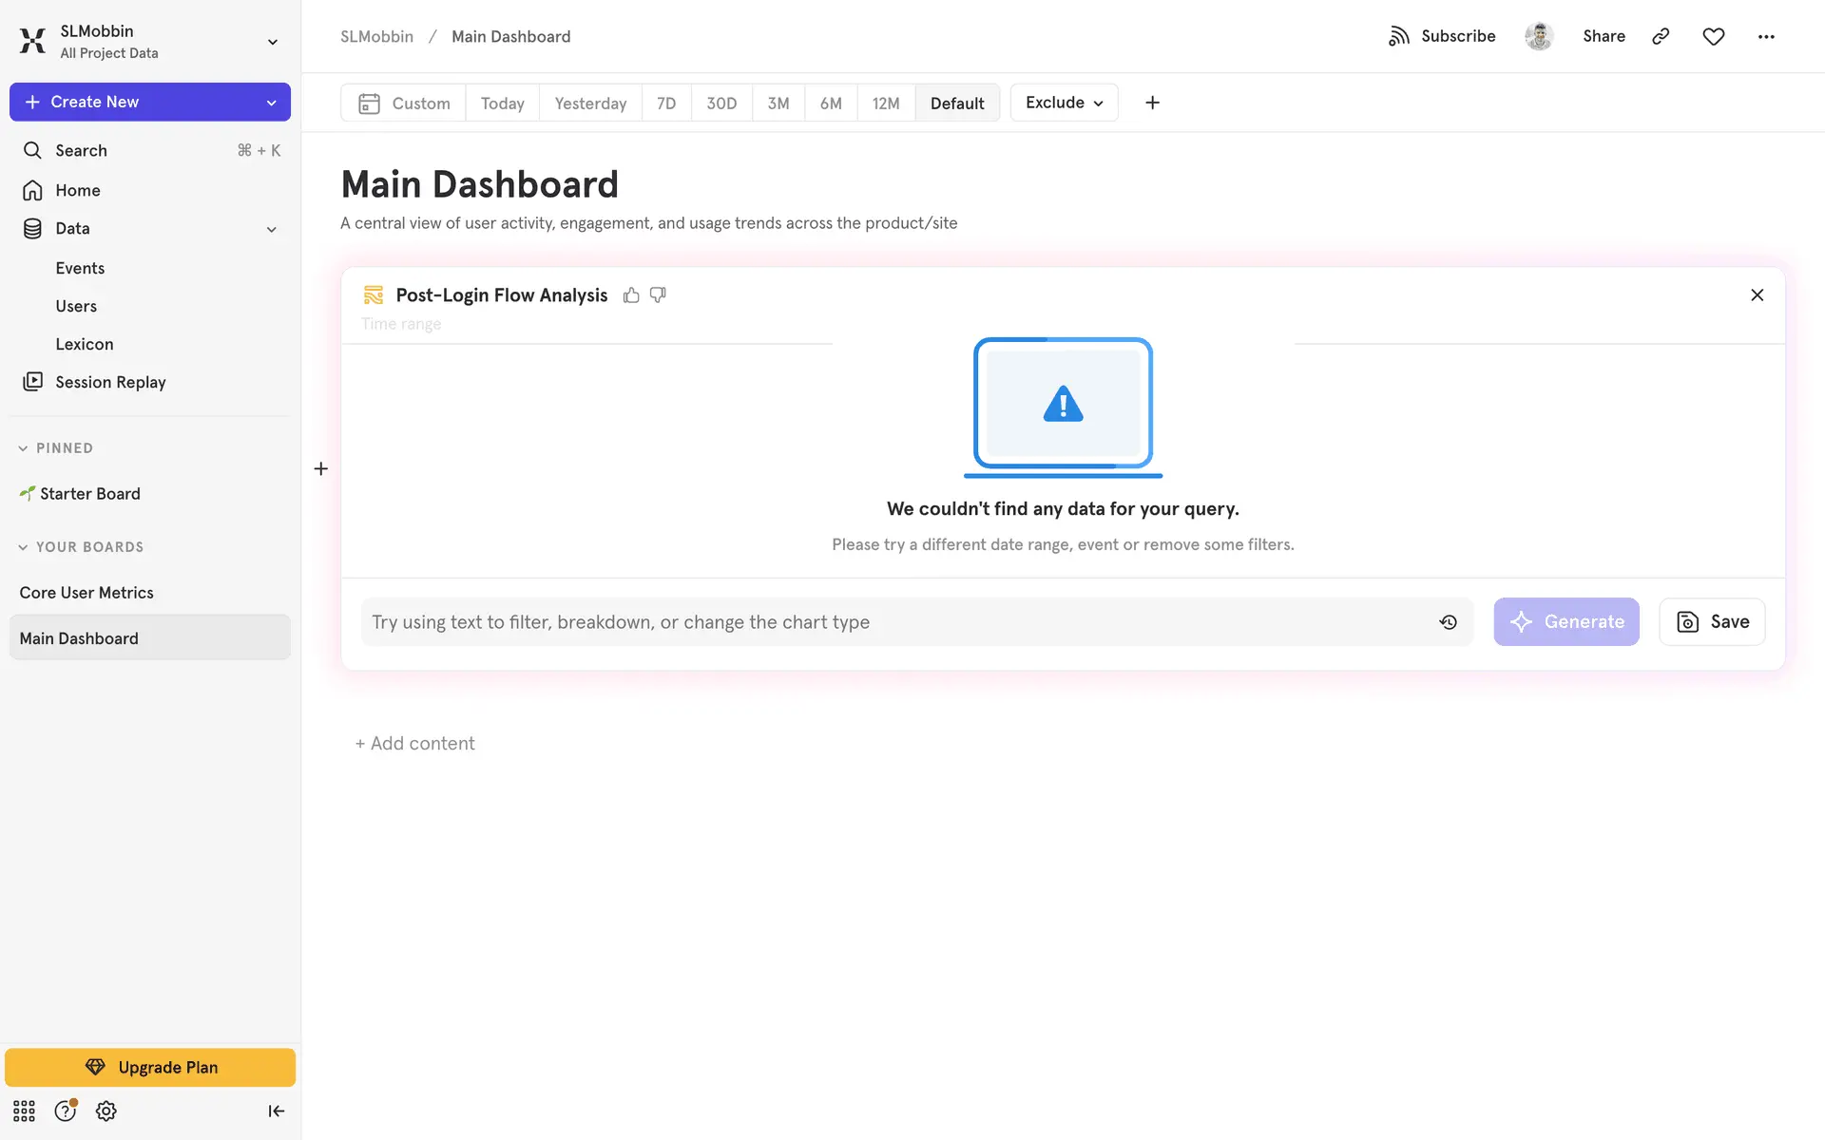The image size is (1825, 1140).
Task: Collapse the Pinned section
Action: click(23, 448)
